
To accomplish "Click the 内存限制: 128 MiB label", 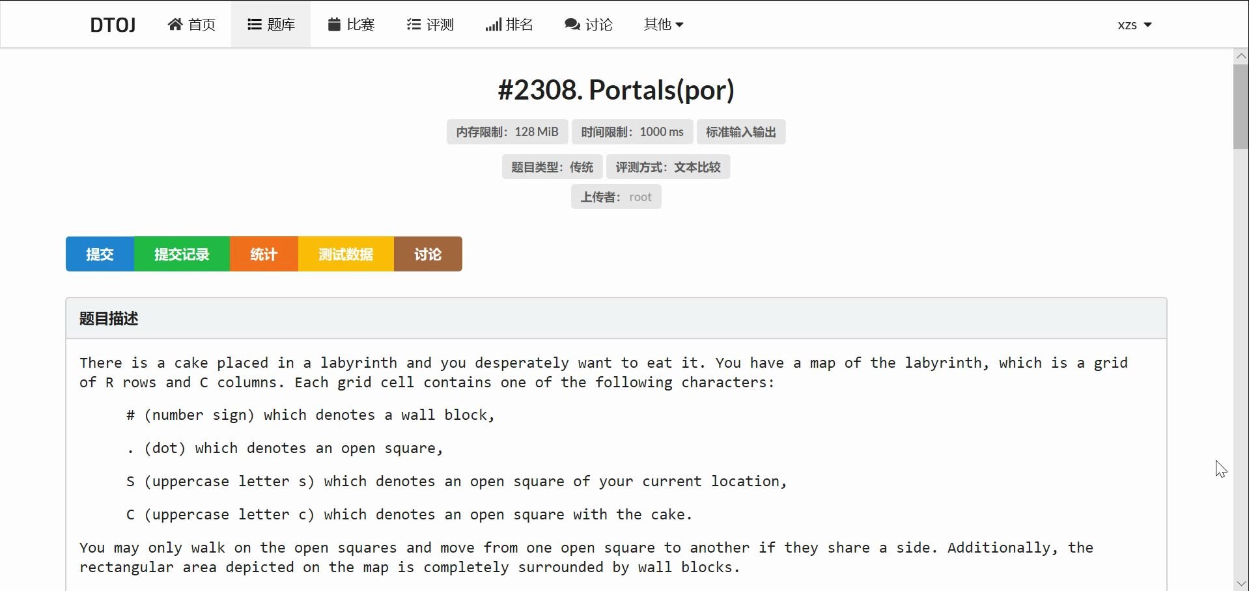I will [x=507, y=132].
